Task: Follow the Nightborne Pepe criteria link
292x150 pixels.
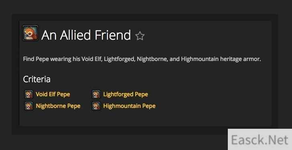Action: (x=58, y=106)
